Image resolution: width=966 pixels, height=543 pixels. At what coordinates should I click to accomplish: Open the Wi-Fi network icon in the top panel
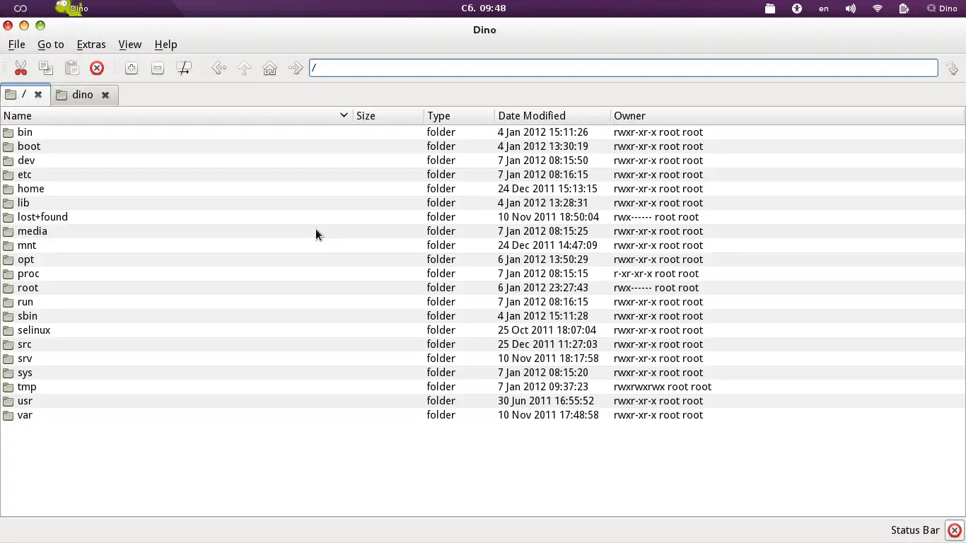(x=878, y=8)
